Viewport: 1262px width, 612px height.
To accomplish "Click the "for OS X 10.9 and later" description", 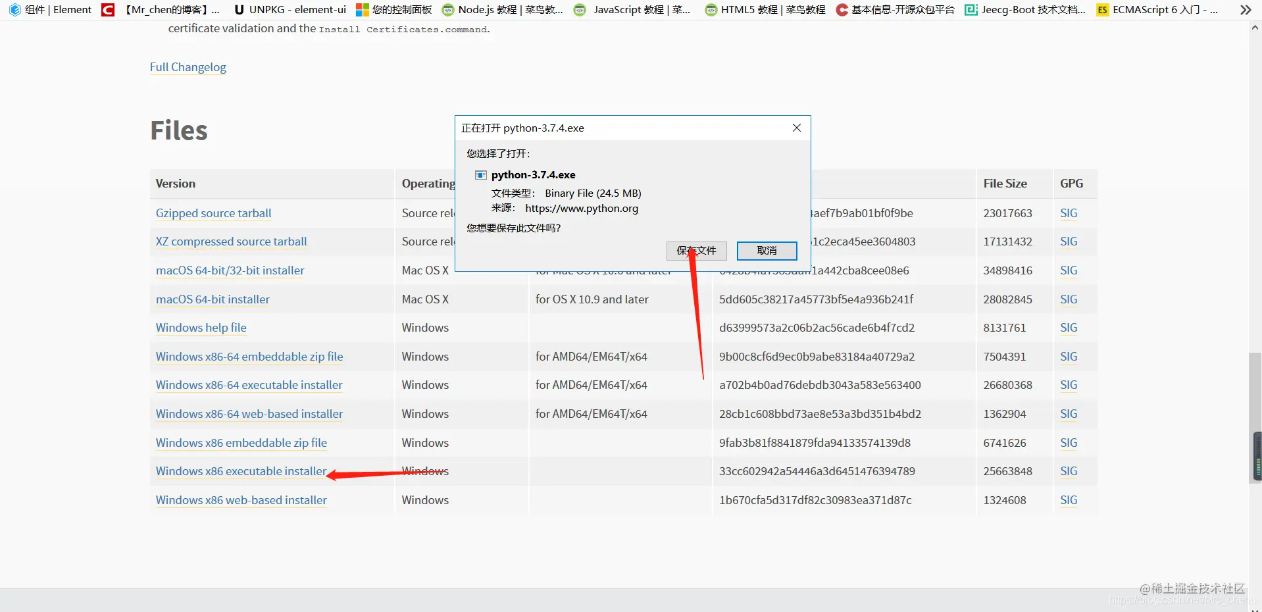I will 592,299.
